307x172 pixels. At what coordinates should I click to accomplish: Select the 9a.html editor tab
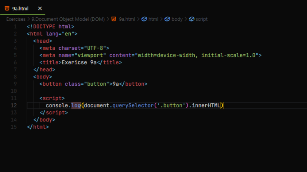pos(23,8)
